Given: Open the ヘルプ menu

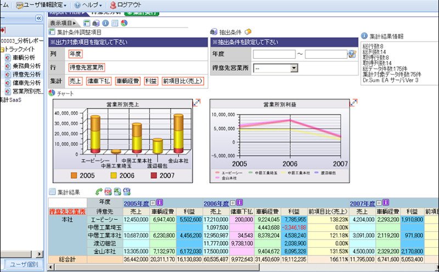Looking at the screenshot, I should (88, 5).
